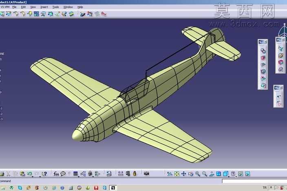Image resolution: width=287 pixels, height=191 pixels.
Task: Click the red shoe-shaped icon in top toolbar
Action: 104,14
